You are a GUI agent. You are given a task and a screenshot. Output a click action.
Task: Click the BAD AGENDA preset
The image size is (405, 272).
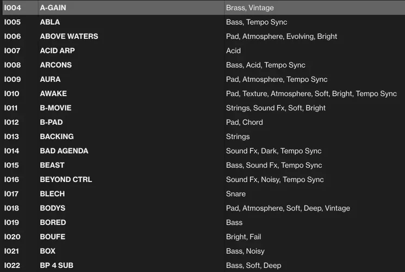click(64, 151)
